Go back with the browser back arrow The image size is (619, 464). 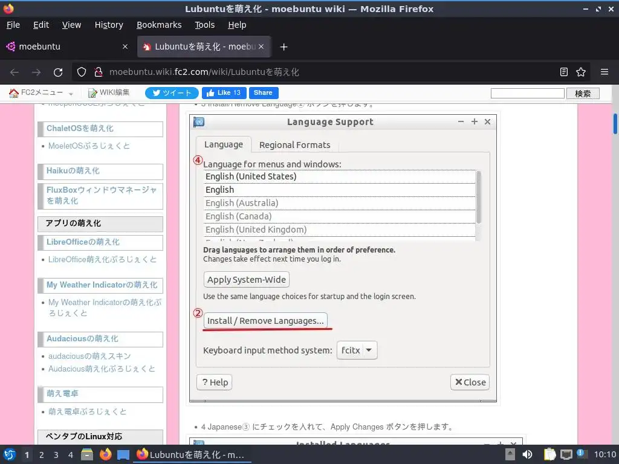[x=15, y=72]
